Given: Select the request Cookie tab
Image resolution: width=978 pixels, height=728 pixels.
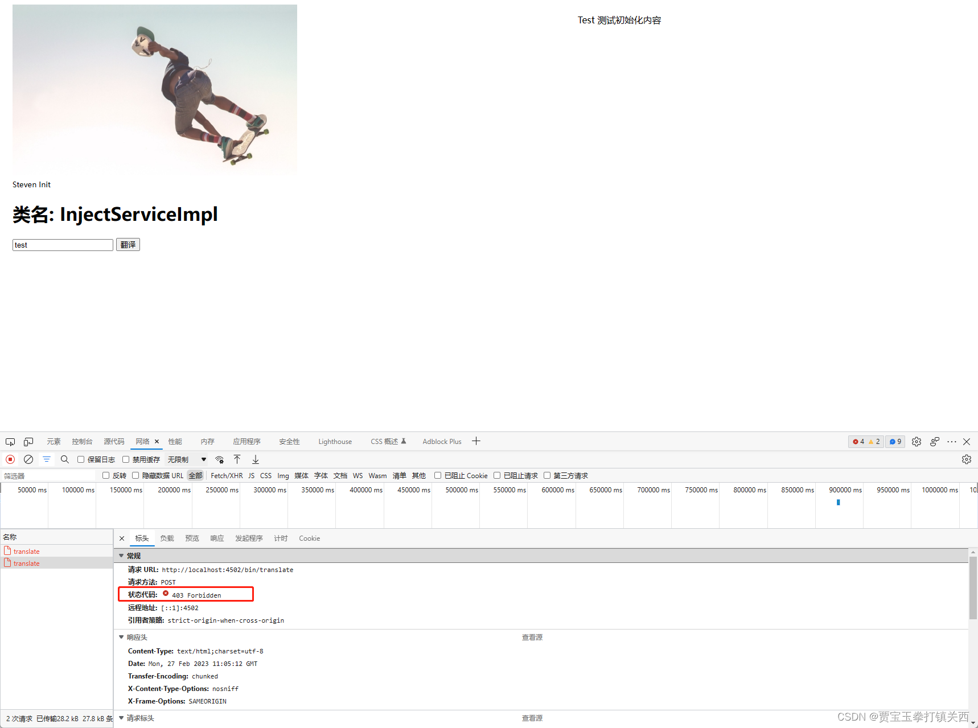Looking at the screenshot, I should click(x=309, y=538).
